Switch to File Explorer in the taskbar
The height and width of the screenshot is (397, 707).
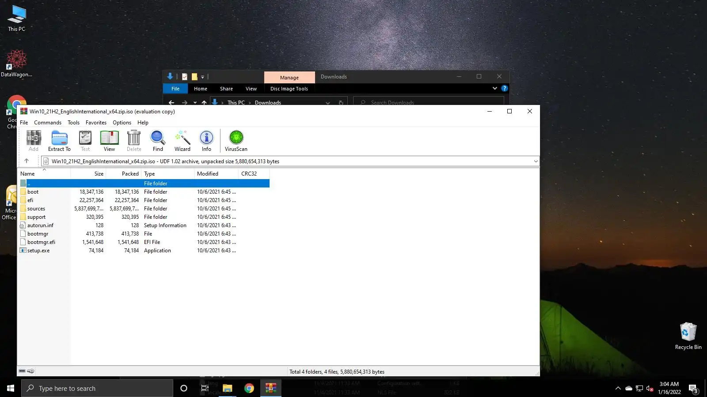pyautogui.click(x=228, y=388)
